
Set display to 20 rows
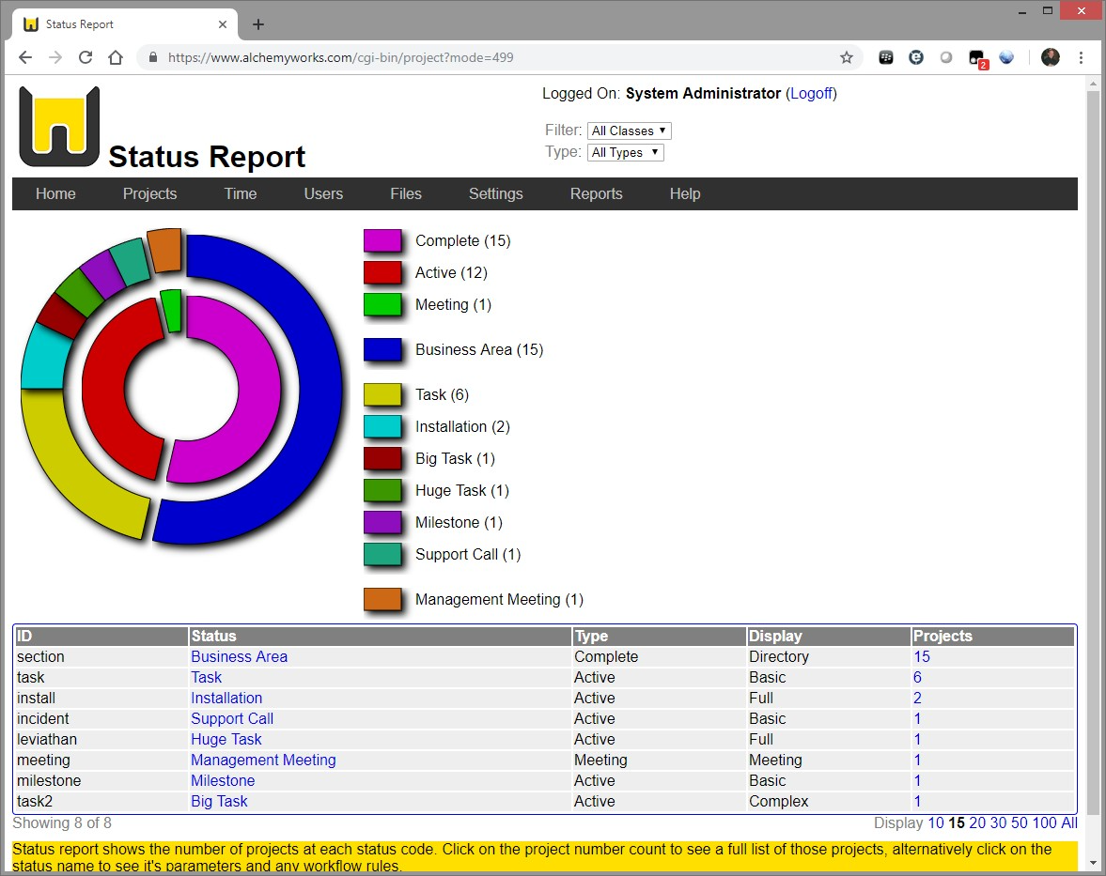[977, 823]
